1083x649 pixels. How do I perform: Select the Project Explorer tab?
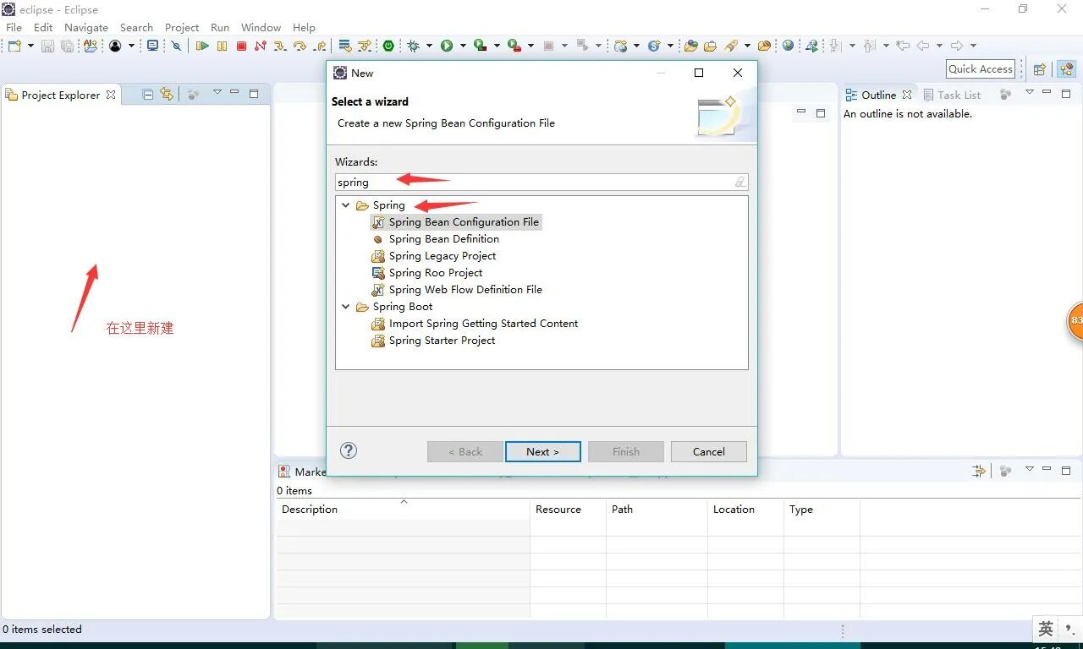tap(61, 95)
